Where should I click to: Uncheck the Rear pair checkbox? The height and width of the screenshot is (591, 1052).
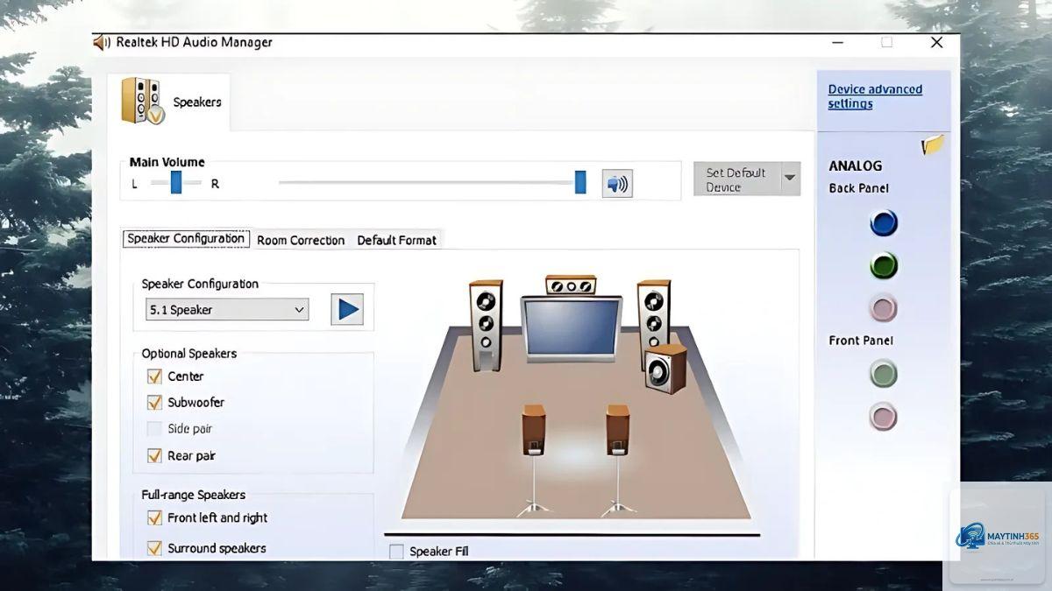click(x=154, y=456)
